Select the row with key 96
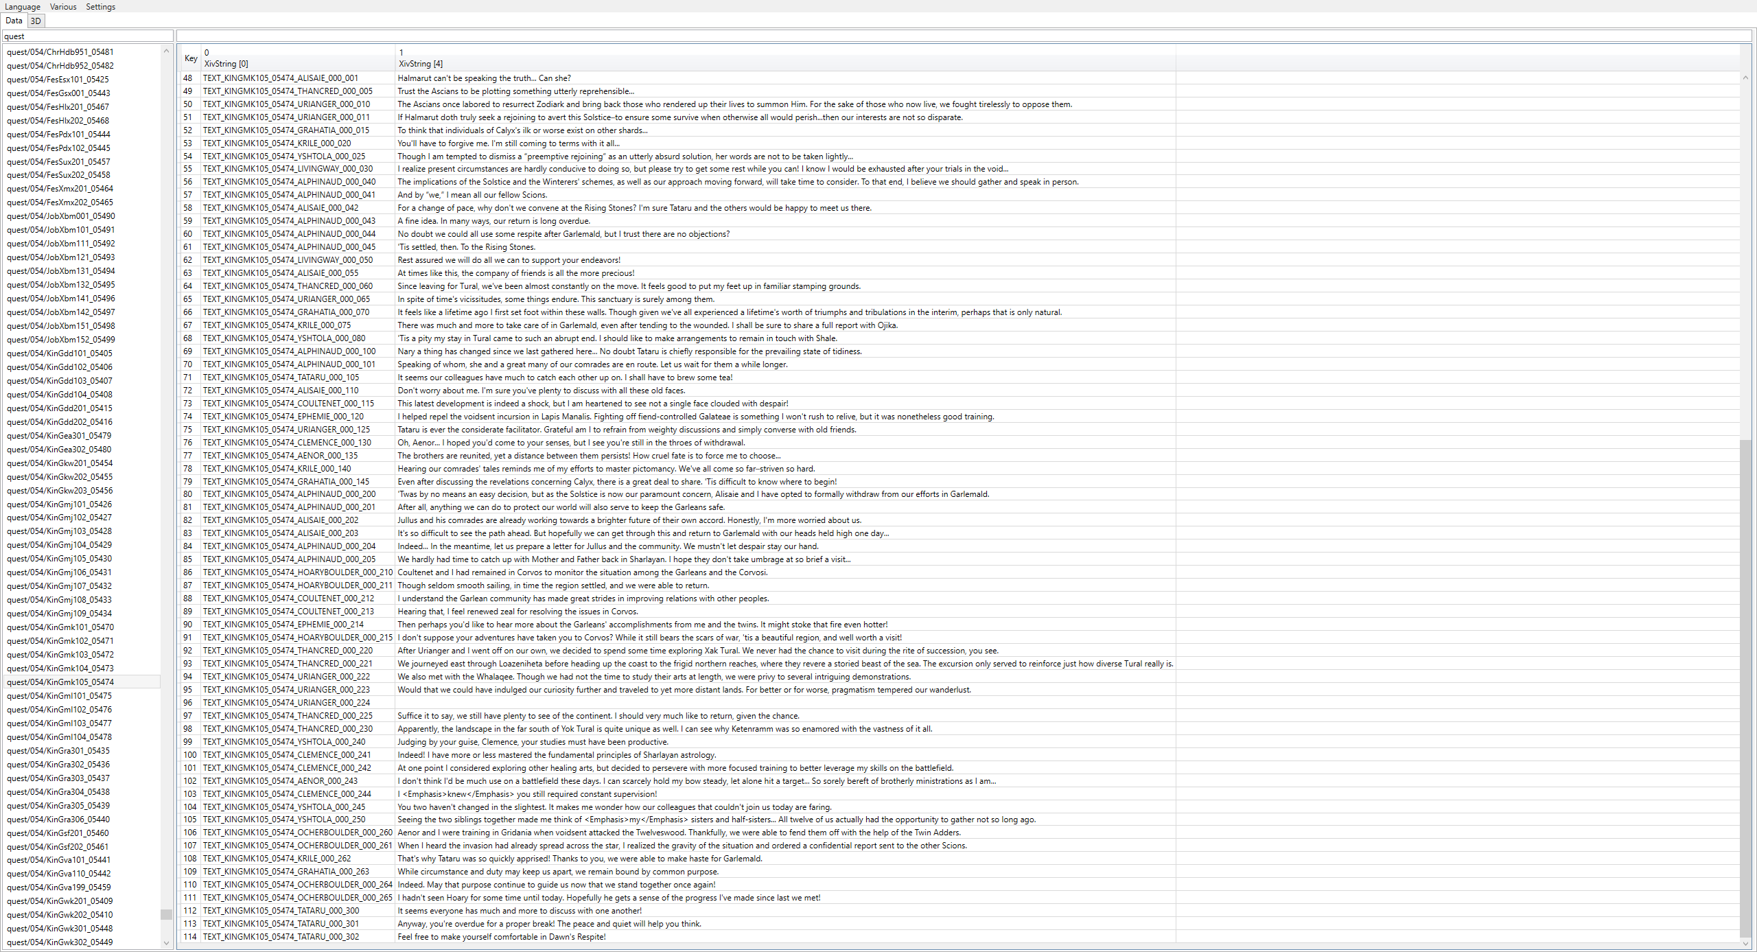The height and width of the screenshot is (952, 1757). pos(188,703)
